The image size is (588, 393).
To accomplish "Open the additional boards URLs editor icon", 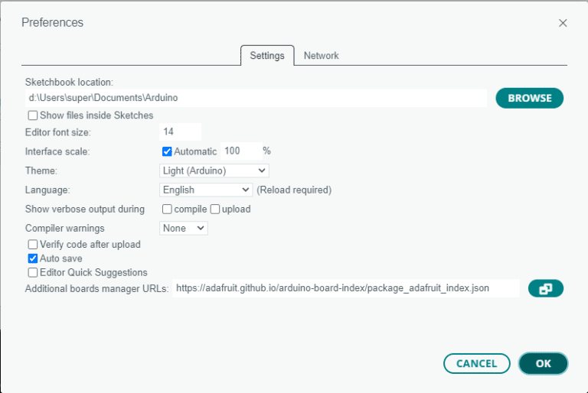I will 546,288.
